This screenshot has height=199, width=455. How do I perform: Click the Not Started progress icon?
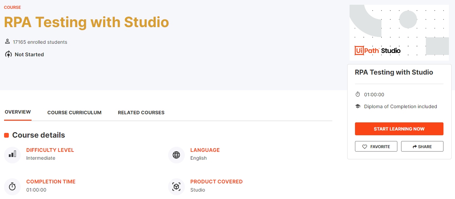pyautogui.click(x=7, y=54)
